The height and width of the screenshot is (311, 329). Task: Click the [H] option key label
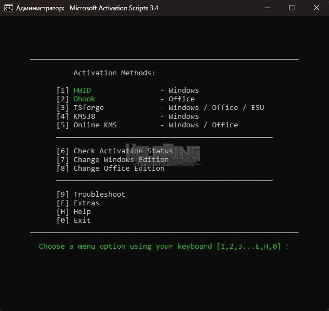point(63,212)
